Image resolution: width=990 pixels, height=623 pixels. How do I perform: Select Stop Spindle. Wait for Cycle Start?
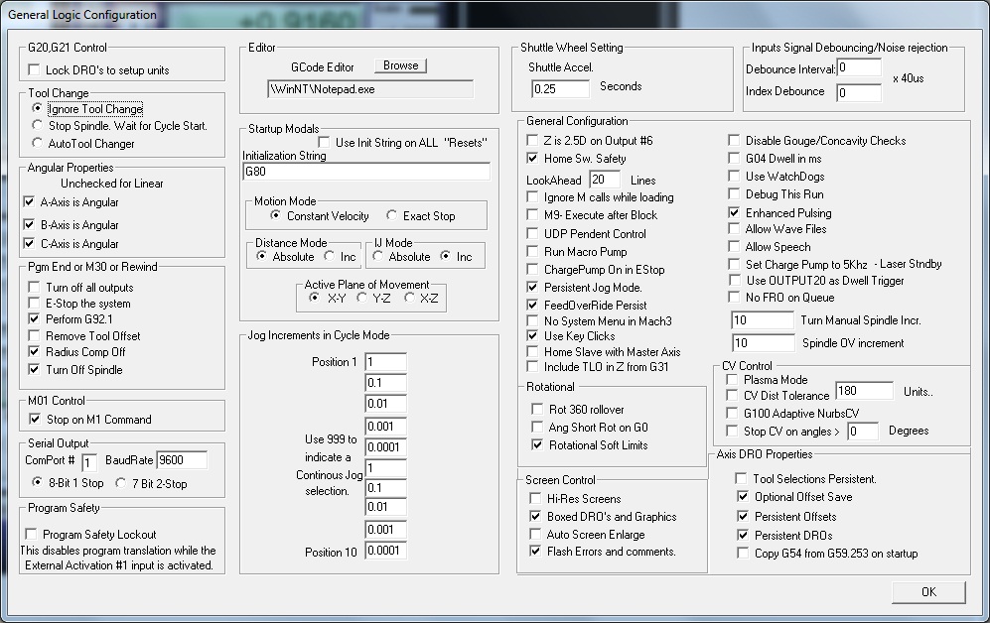tap(38, 125)
